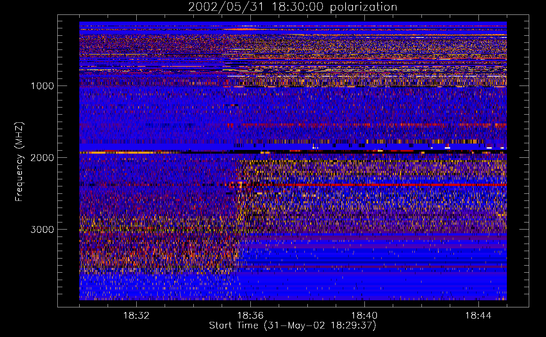
Task: Click the 'Frequency (MHZ)' axis title
Action: click(19, 162)
